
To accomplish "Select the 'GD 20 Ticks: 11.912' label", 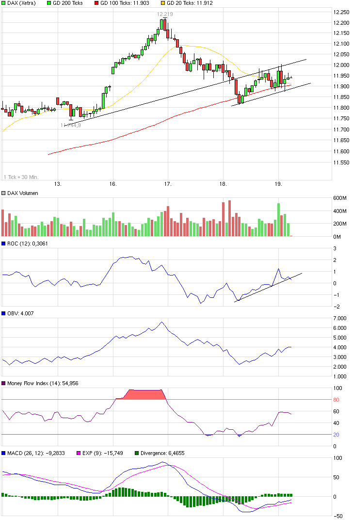I will [190, 3].
